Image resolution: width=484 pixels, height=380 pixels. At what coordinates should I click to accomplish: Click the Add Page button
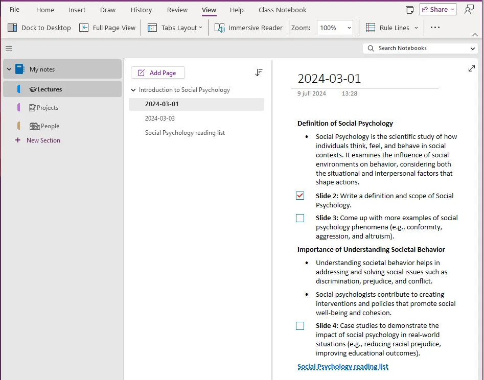click(157, 73)
